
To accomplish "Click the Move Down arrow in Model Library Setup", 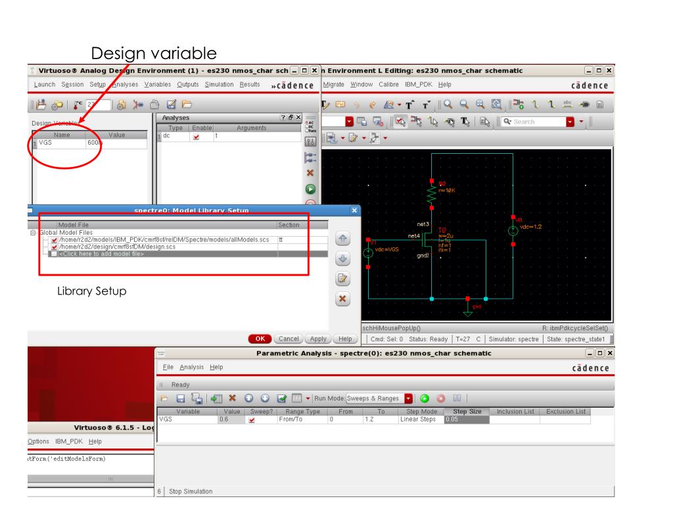I will pos(342,258).
